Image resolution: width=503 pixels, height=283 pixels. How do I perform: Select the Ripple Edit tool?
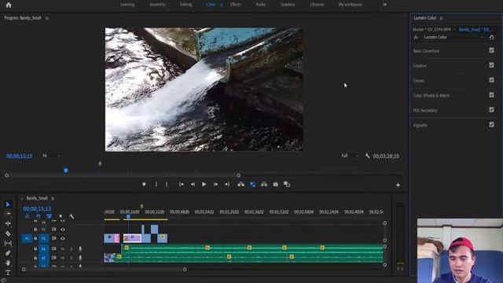click(8, 223)
